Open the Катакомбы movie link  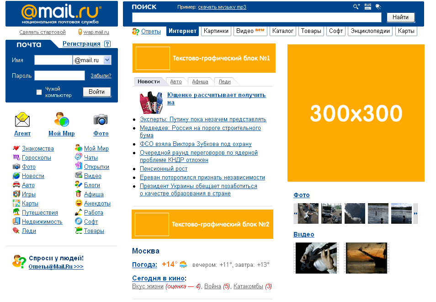pyautogui.click(x=248, y=286)
